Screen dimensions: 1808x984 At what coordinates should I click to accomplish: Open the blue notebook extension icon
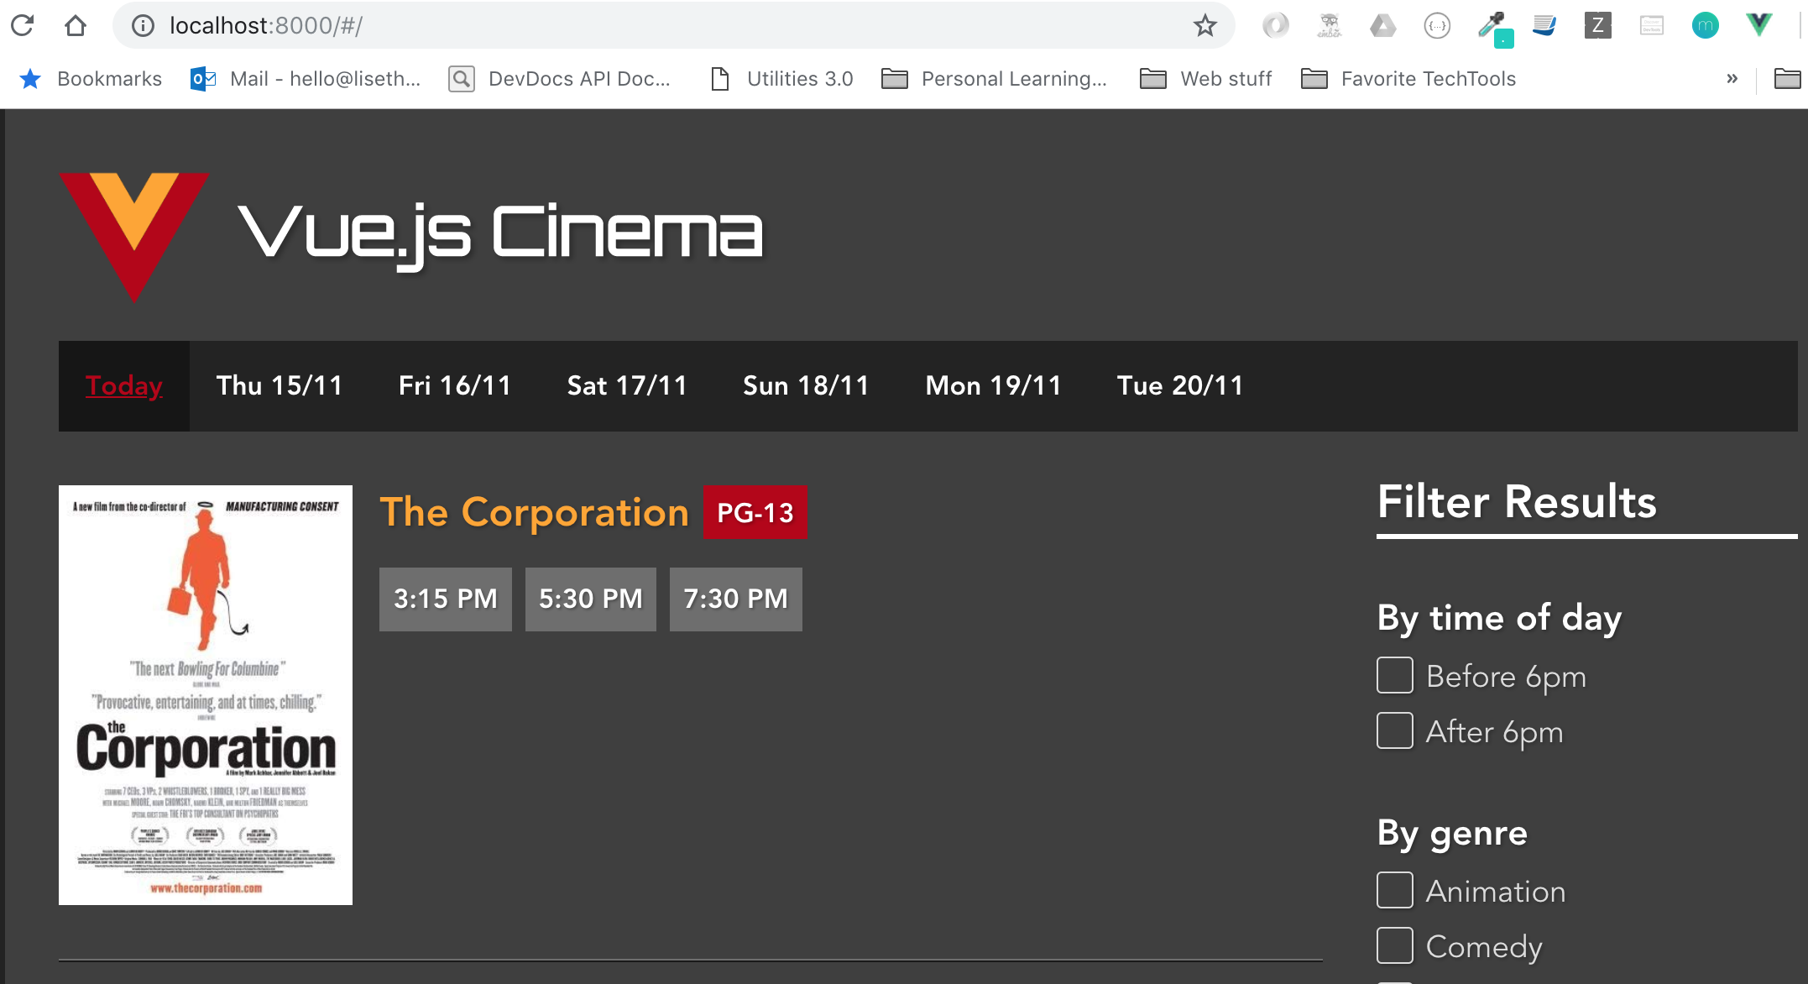(1544, 26)
